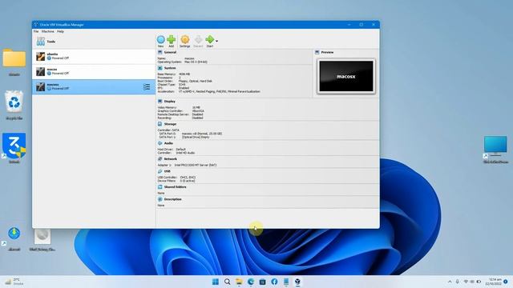The height and width of the screenshot is (288, 513).
Task: Select the unselected macos virtual machine
Action: 94,71
